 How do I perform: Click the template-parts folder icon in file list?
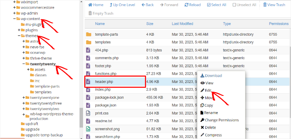coord(89,34)
